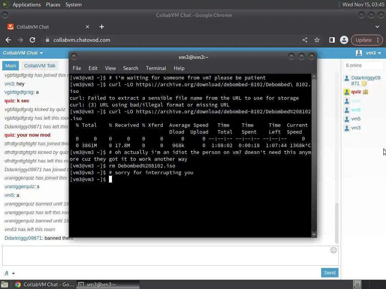The width and height of the screenshot is (386, 289).
Task: Open the System menu in top panel
Action: (74, 5)
